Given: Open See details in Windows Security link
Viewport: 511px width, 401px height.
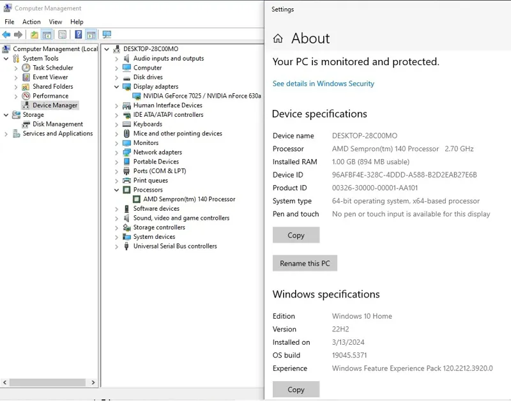Looking at the screenshot, I should tap(323, 84).
